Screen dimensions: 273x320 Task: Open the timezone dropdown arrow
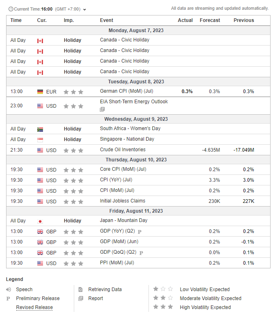pyautogui.click(x=84, y=10)
